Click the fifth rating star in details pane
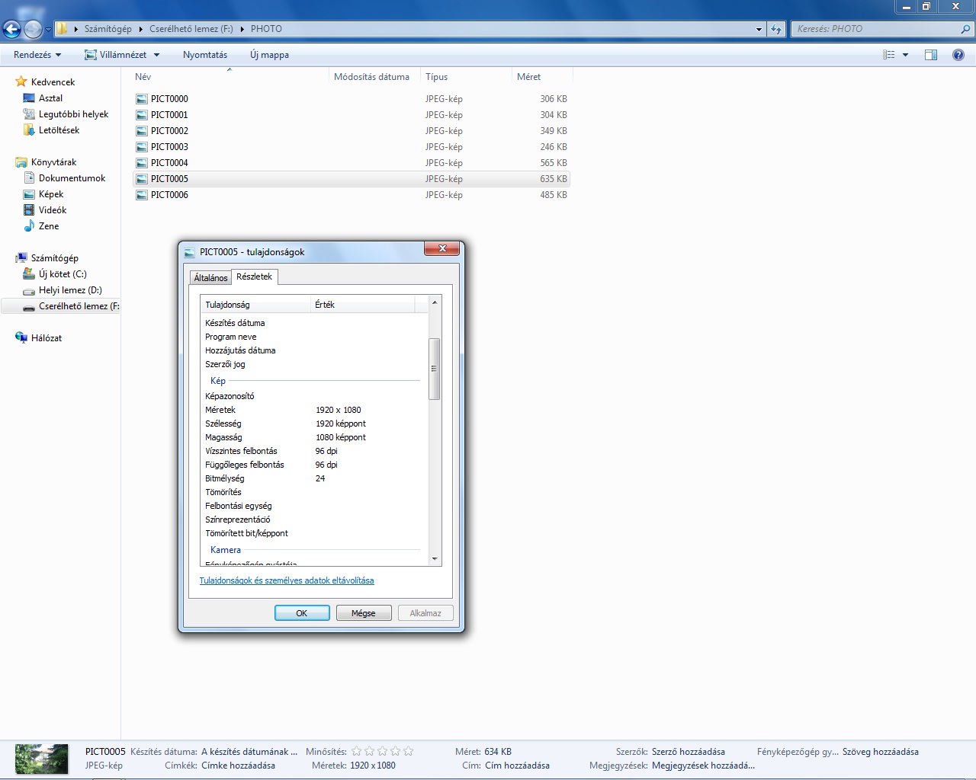976x780 pixels. 408,751
